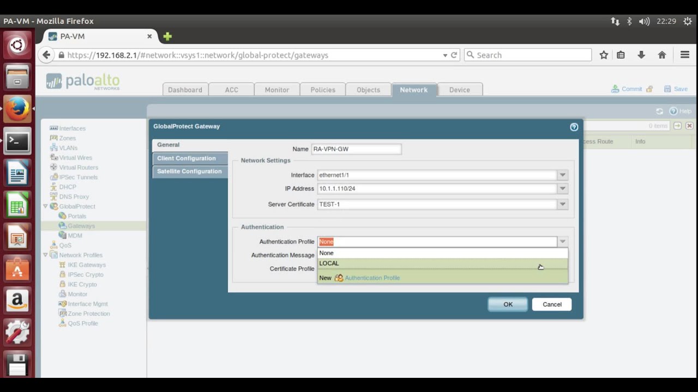698x392 pixels.
Task: Open Ubuntu Software Center dock icon
Action: tap(17, 269)
